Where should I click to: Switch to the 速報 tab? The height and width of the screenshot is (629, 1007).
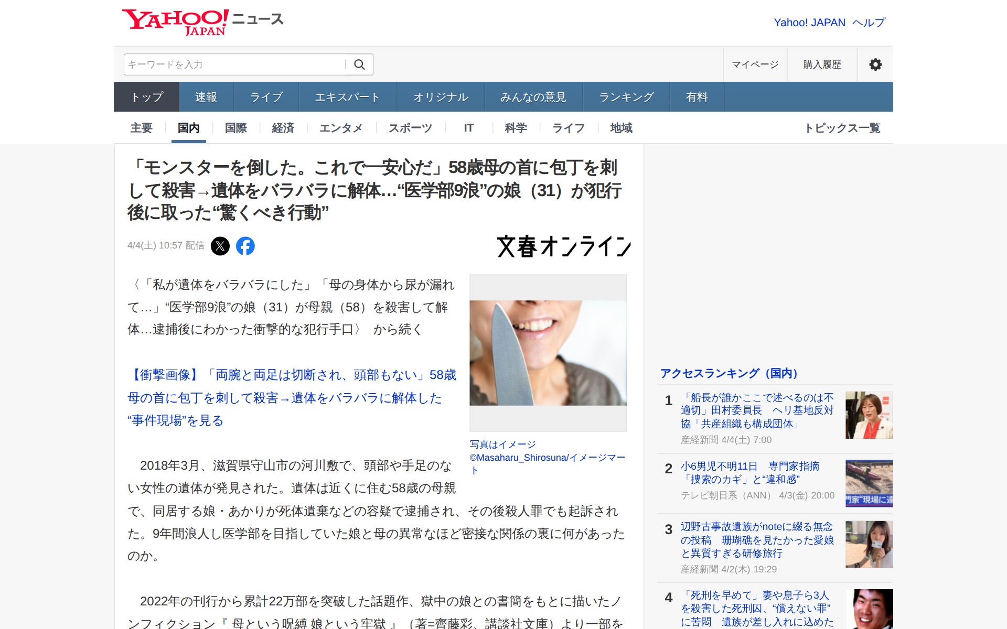pyautogui.click(x=206, y=97)
